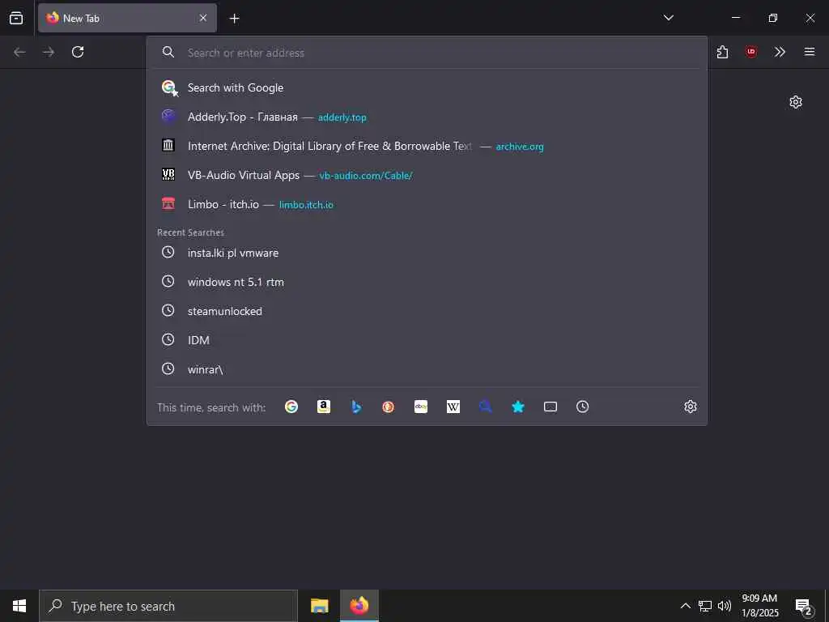Expand the more tools overflow chevrons

point(780,52)
